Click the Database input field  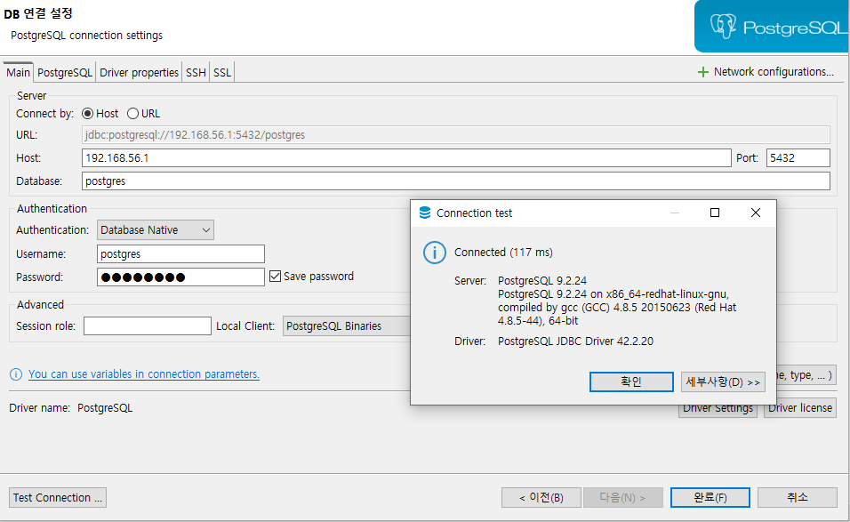click(456, 181)
